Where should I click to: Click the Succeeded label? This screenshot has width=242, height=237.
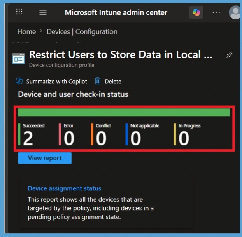33,126
